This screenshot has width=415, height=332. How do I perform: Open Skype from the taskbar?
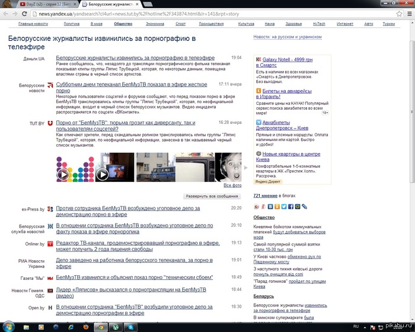(130, 327)
